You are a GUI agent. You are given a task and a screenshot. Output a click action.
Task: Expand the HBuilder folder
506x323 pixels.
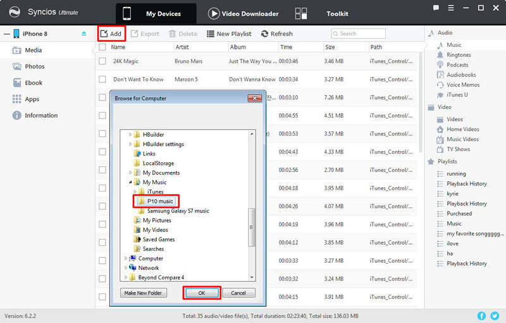click(130, 135)
